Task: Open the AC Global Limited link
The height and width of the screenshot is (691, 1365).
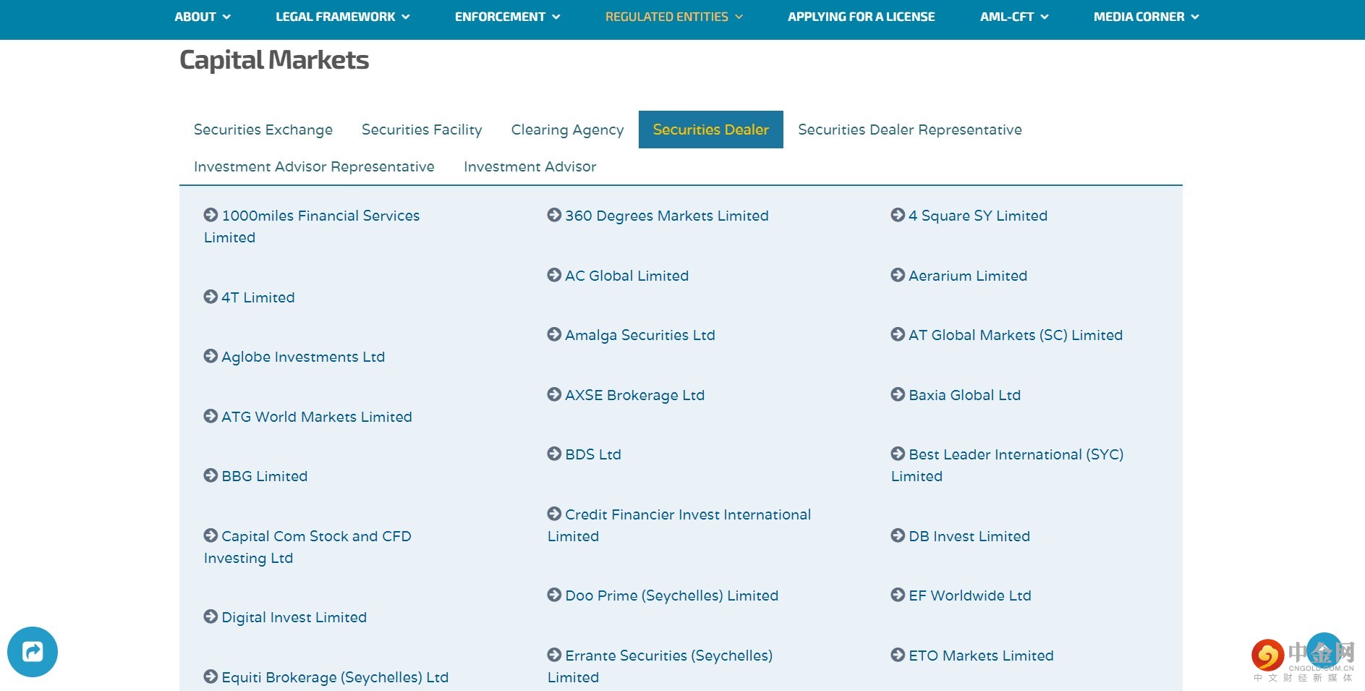Action: point(627,276)
